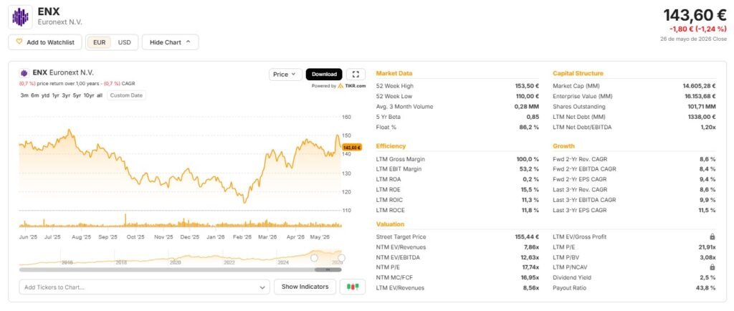Click the main price 143,60 € header
734x311 pixels.
coord(695,16)
